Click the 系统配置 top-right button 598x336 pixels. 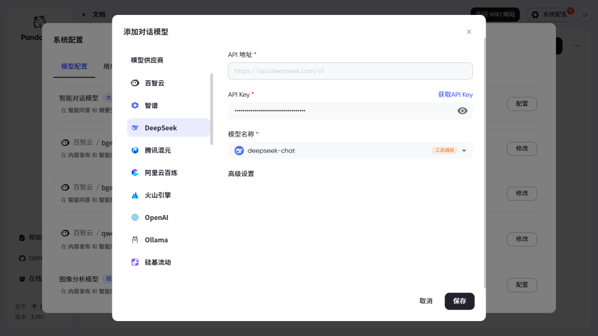point(550,14)
